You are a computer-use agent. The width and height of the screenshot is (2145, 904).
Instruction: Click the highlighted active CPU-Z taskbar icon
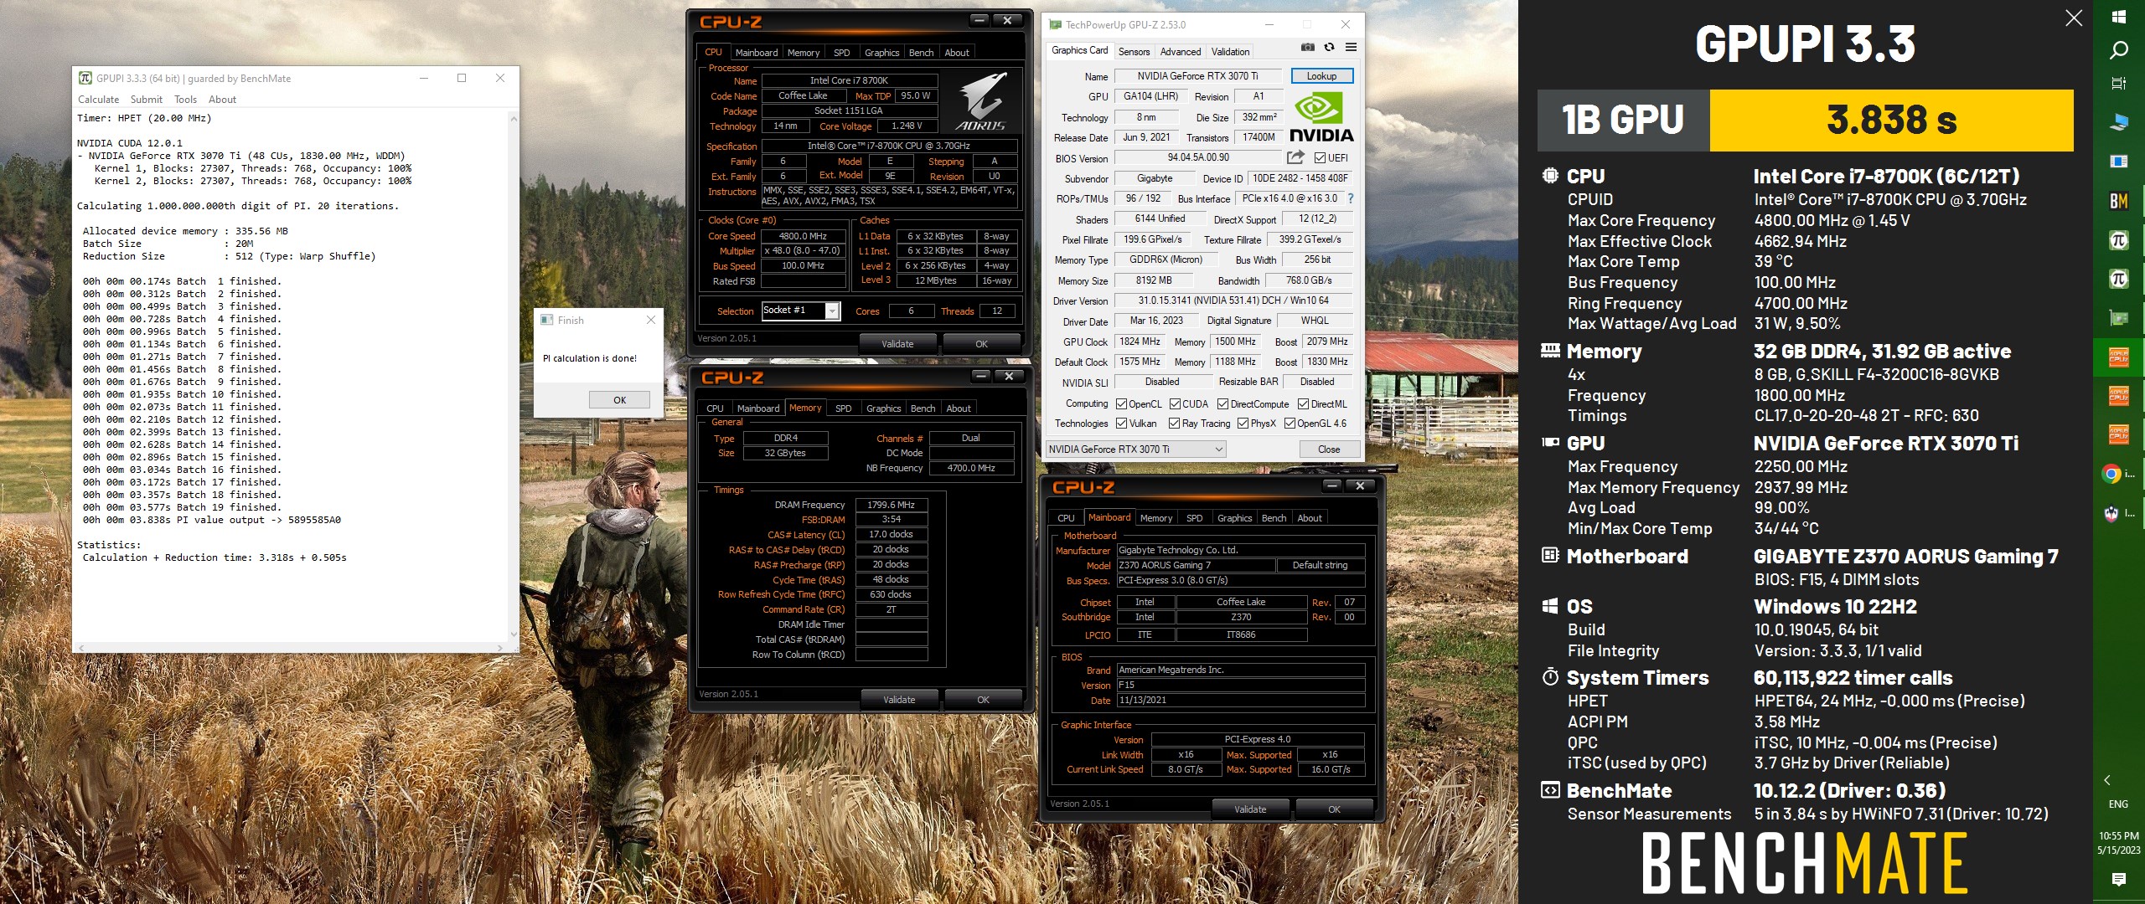pyautogui.click(x=2119, y=358)
